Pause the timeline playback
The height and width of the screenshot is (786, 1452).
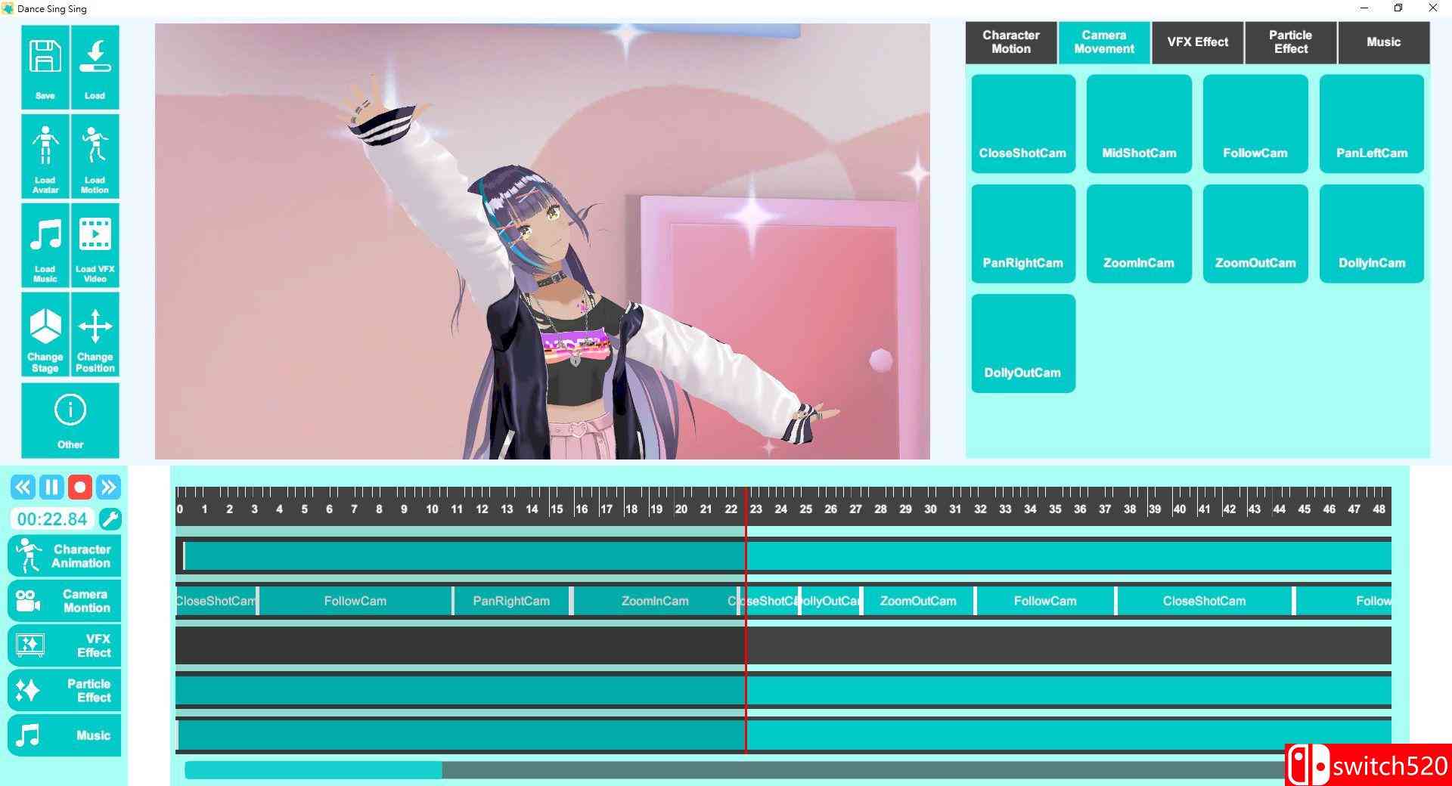51,487
